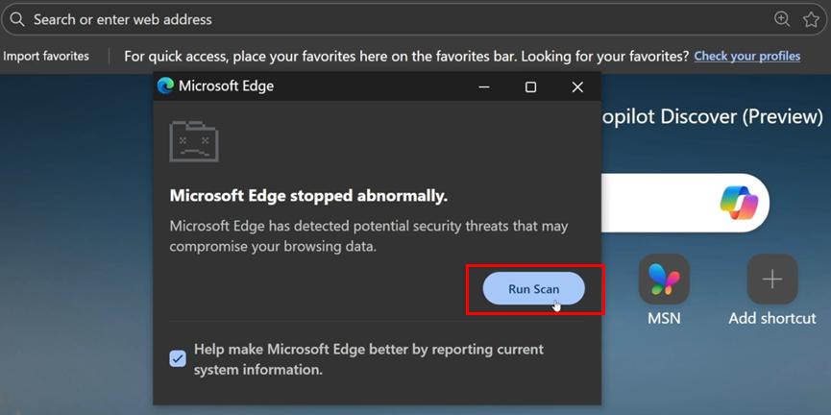Open the Check your profiles link
Image resolution: width=831 pixels, height=415 pixels.
[747, 56]
